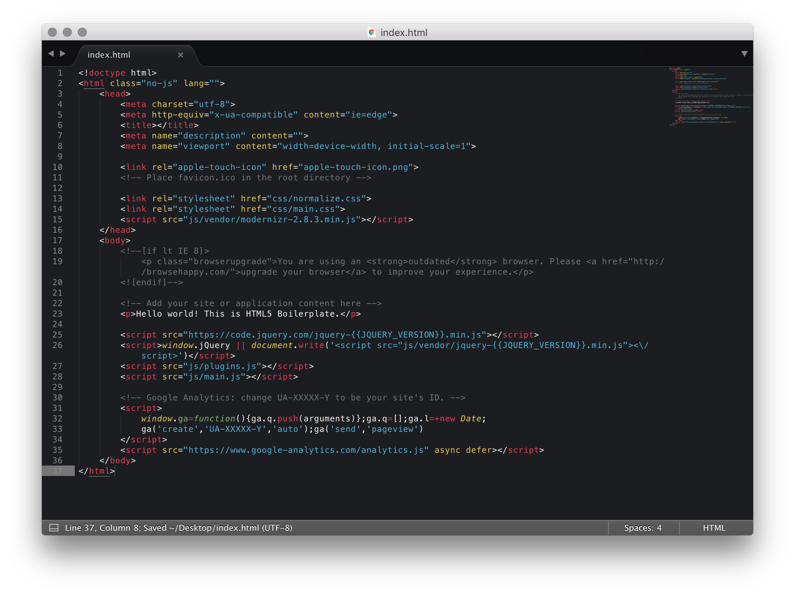Open the HTML syntax selector
795x595 pixels.
pyautogui.click(x=714, y=528)
